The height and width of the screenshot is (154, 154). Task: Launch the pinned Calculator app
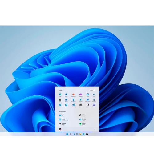pyautogui.click(x=94, y=100)
